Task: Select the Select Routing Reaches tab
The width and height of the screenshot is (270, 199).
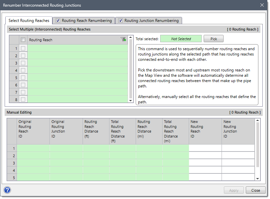Action: [29, 20]
